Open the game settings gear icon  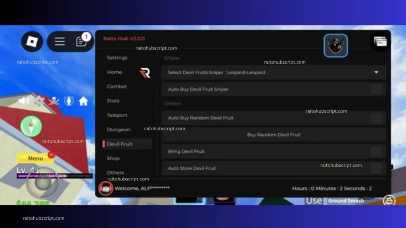point(39,101)
